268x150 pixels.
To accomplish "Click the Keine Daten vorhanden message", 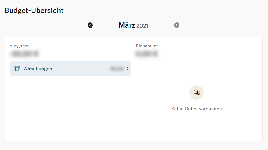I will tap(197, 109).
